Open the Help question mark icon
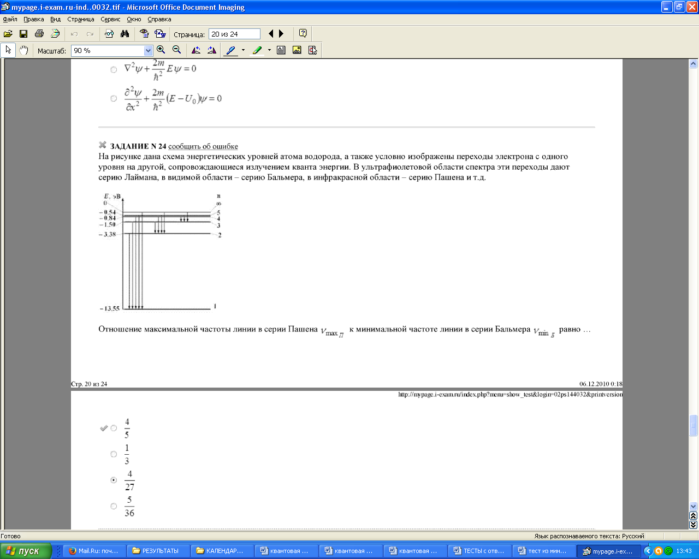Image resolution: width=699 pixels, height=559 pixels. [303, 34]
